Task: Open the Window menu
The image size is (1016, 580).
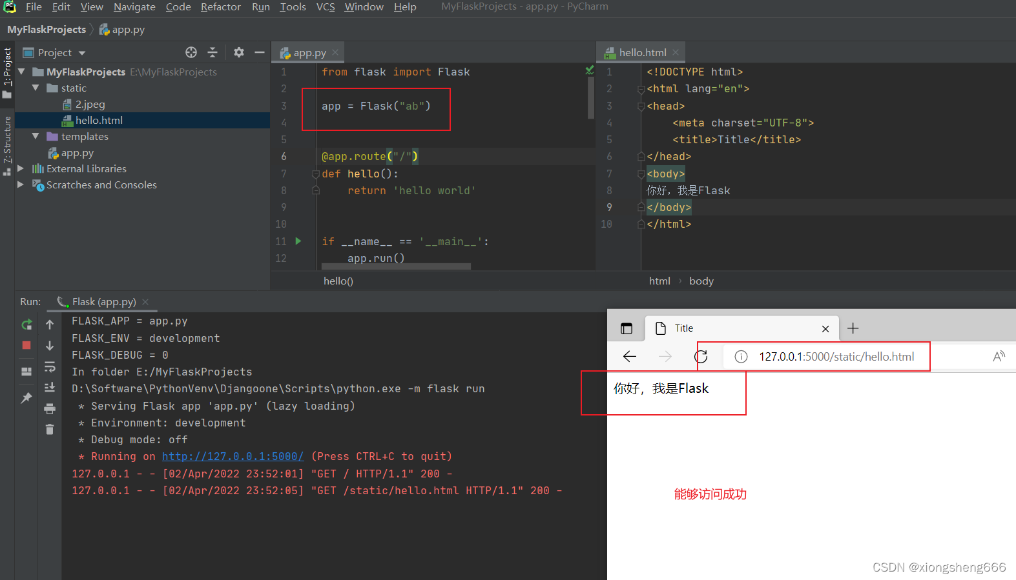Action: coord(364,6)
